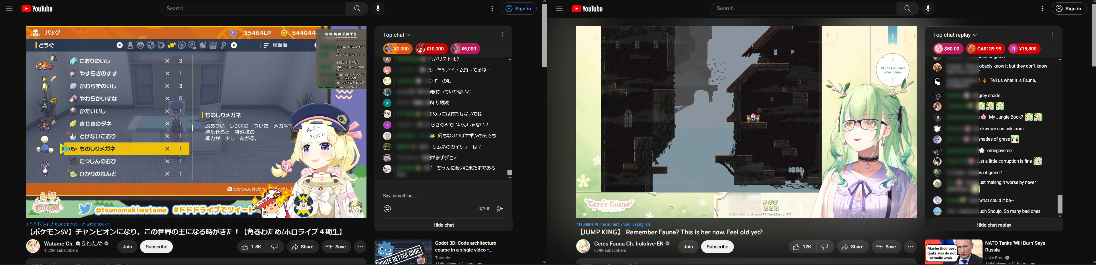Open the Watame Ch. channel name link
This screenshot has height=265, width=1096.
coord(74,244)
